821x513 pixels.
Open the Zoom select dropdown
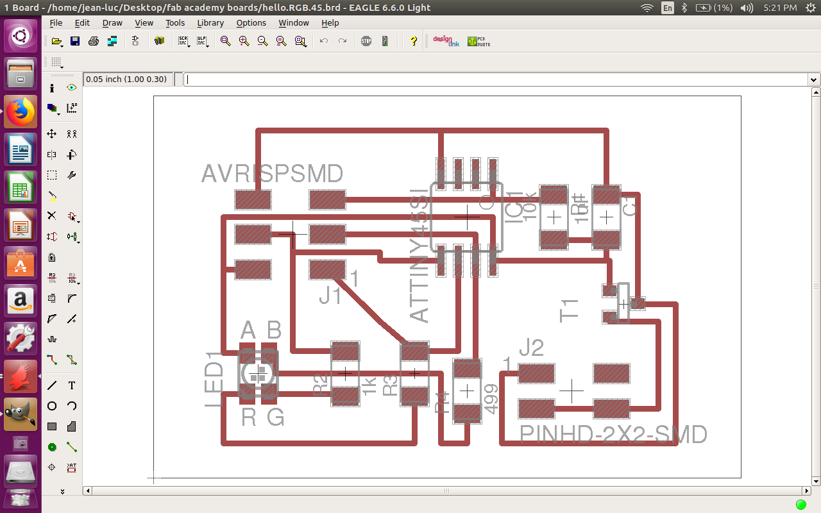301,41
